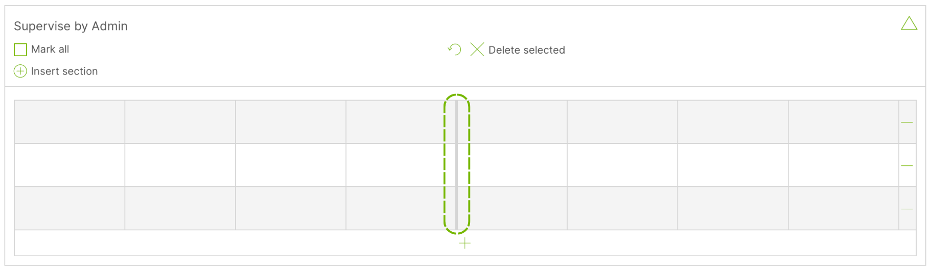Check the Mark all checkbox

(x=20, y=50)
